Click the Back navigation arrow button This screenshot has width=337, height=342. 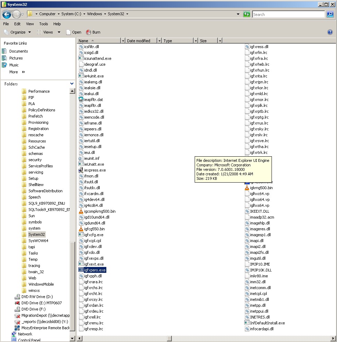[x=7, y=14]
